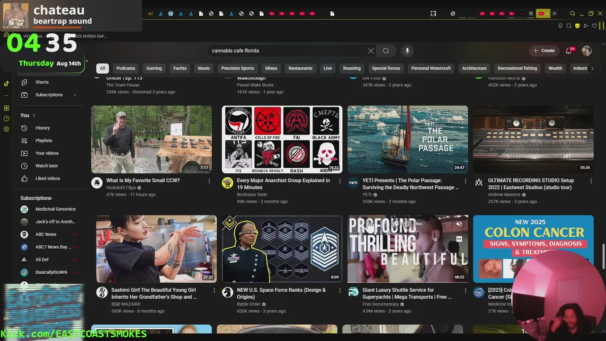606x341 pixels.
Task: Open the notifications bell
Action: coord(569,51)
